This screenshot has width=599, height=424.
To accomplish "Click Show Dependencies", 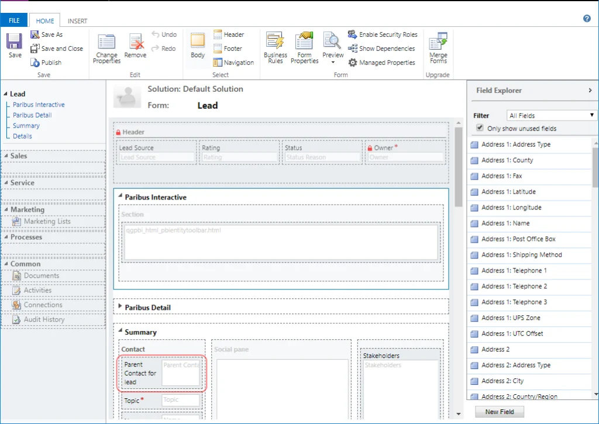I will [x=381, y=49].
